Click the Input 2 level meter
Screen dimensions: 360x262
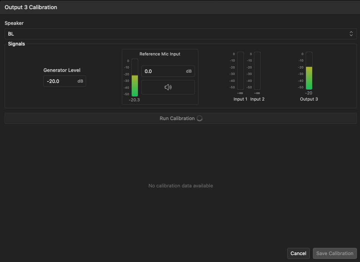tap(257, 71)
